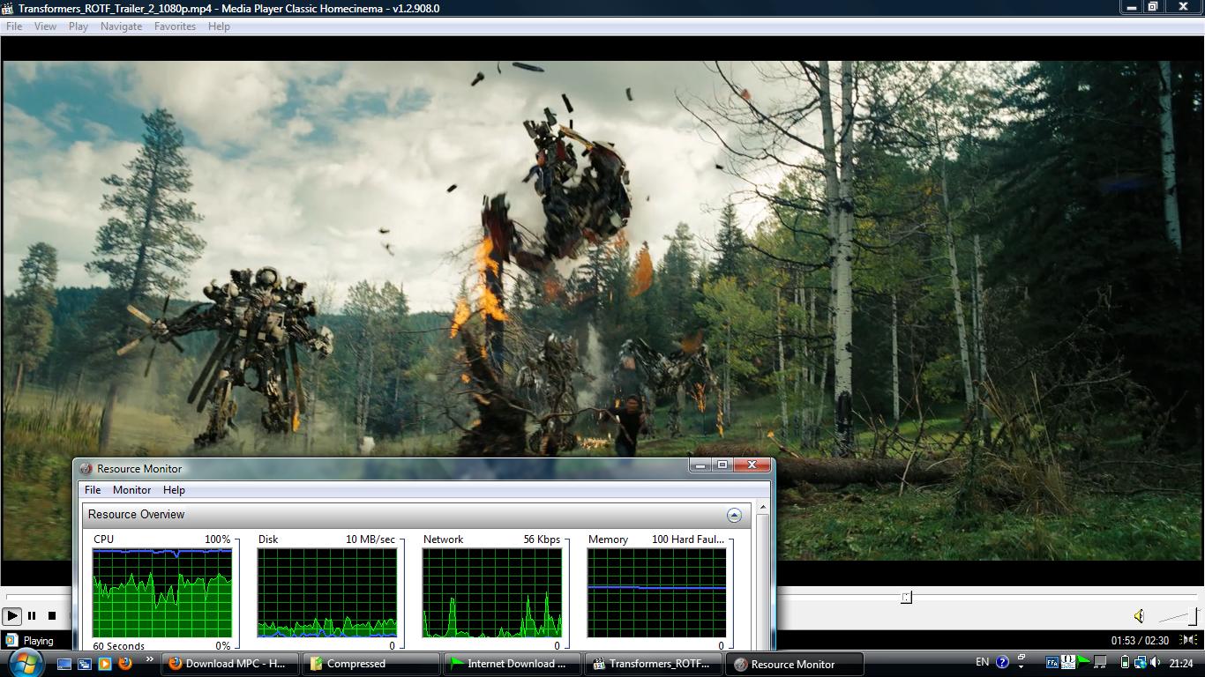Click the FFa tray icon
Viewport: 1205px width, 677px height.
1052,662
